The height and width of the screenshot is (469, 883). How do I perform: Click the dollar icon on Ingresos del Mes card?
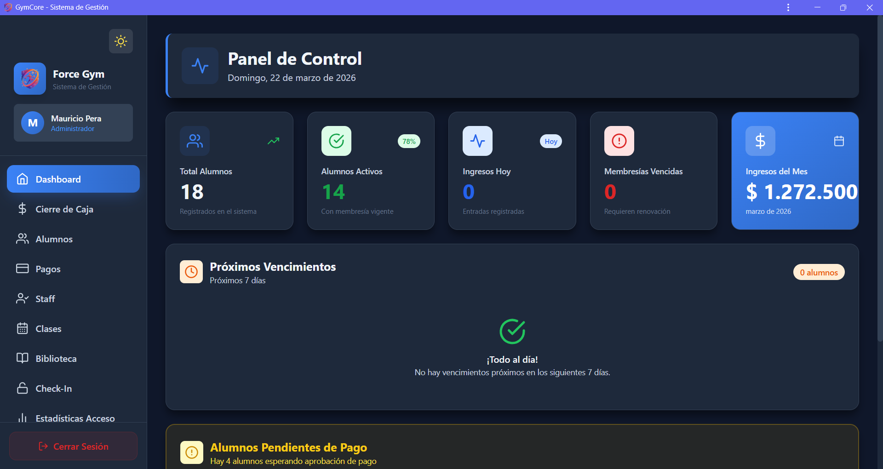760,141
